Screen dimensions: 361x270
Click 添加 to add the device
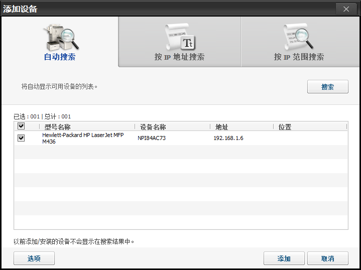tap(284, 258)
